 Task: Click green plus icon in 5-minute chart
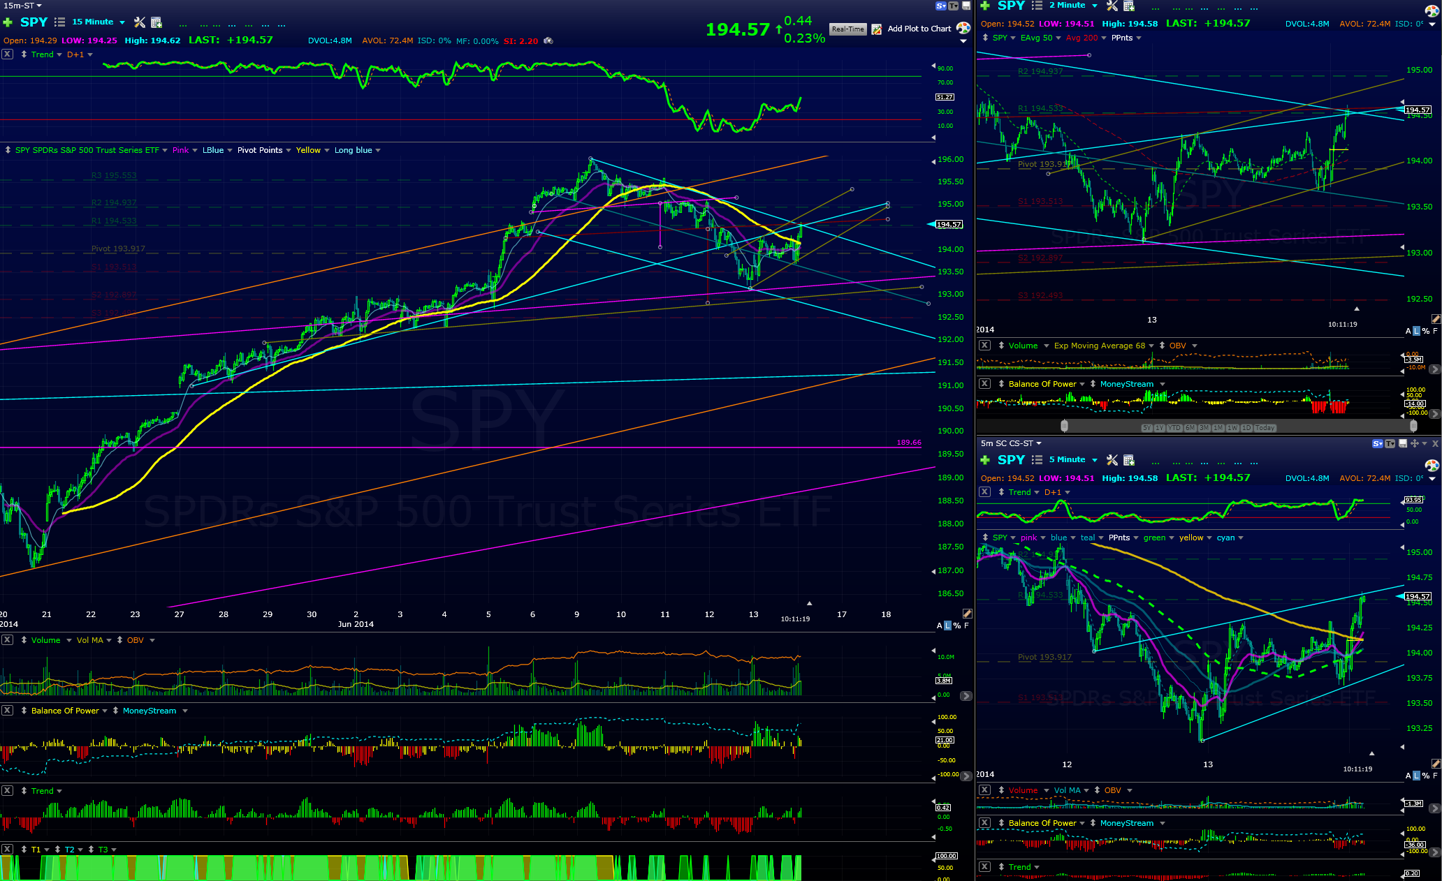(985, 460)
